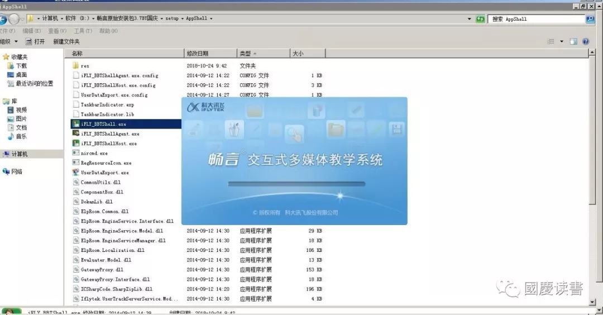
Task: Select file name ElpRoom.Localization.dll
Action: click(x=113, y=250)
